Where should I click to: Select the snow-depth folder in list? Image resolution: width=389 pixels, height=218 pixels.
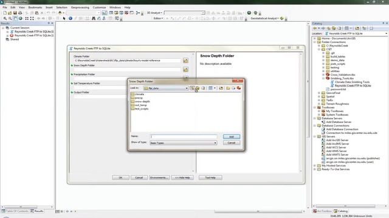[x=140, y=102]
